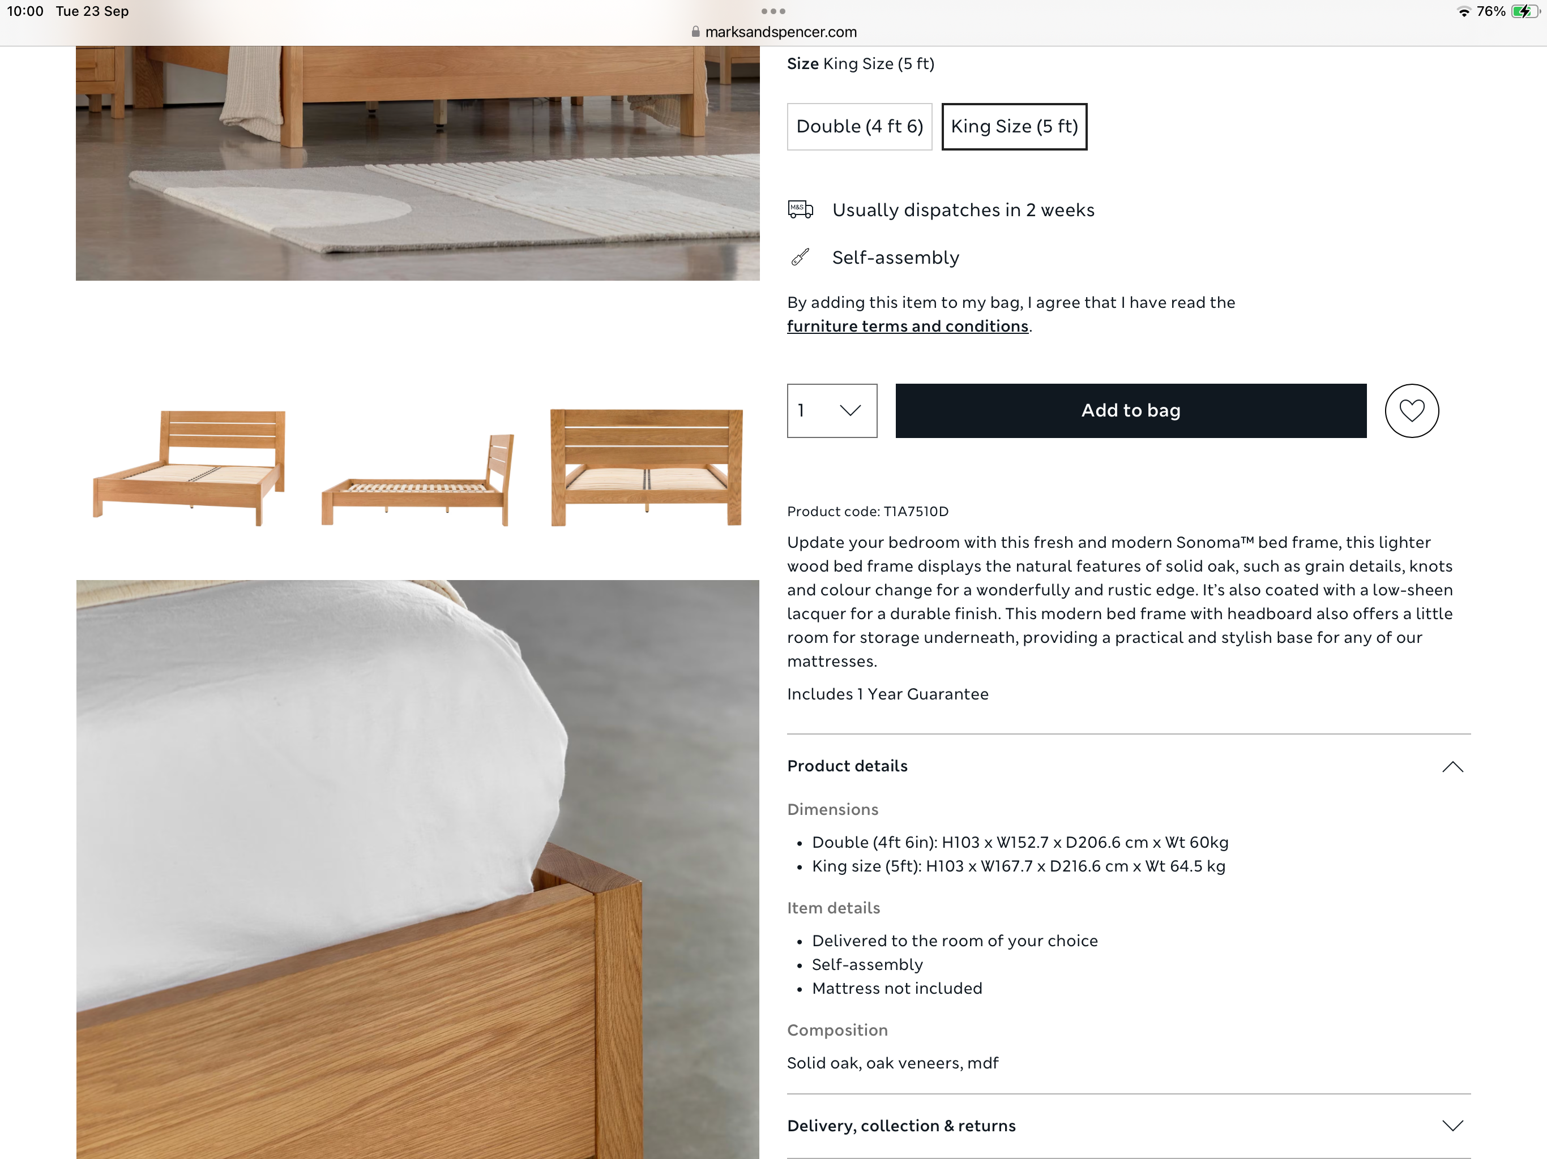
Task: Add to bag
Action: coord(1131,410)
